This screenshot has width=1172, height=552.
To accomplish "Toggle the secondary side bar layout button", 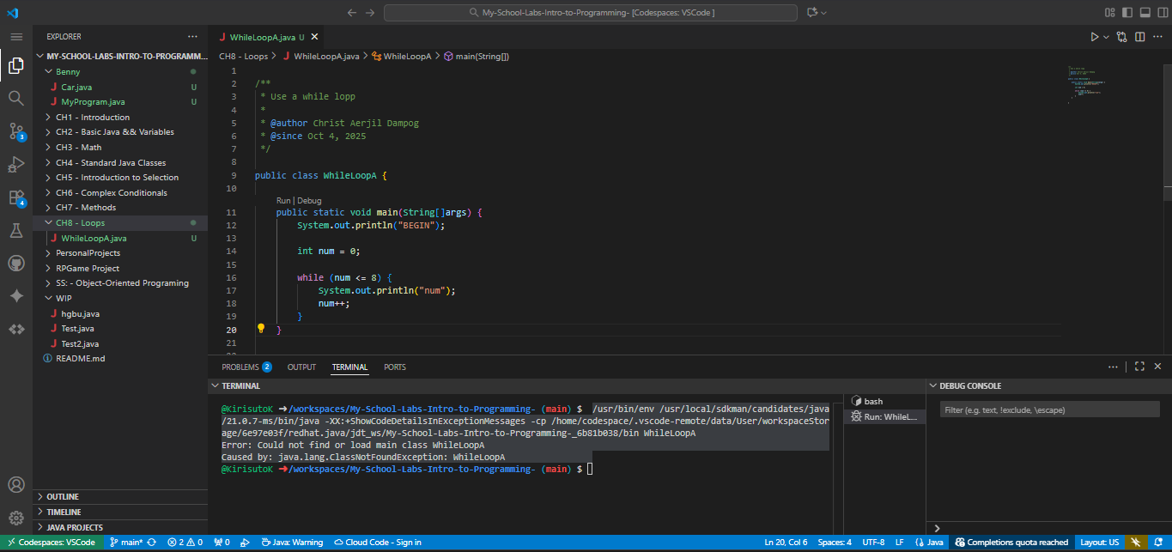I will coord(1162,13).
